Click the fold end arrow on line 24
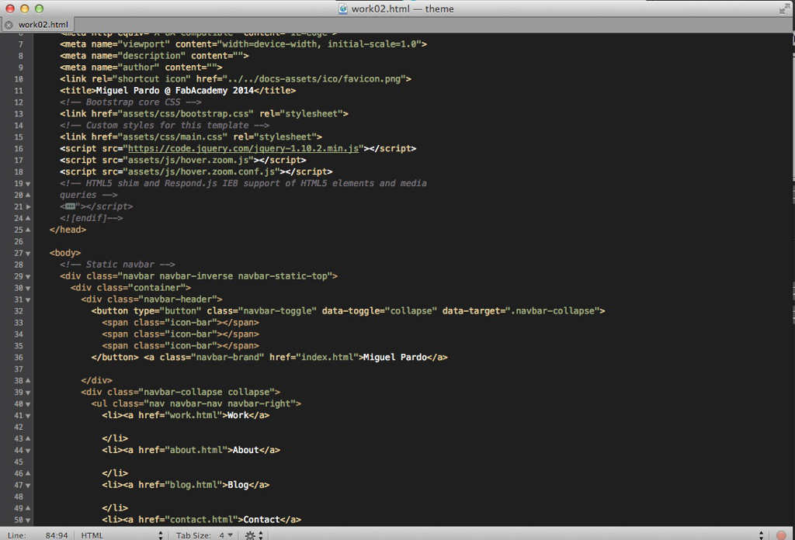This screenshot has width=795, height=540. coord(28,218)
